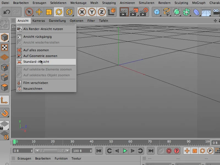The width and height of the screenshot is (220, 165).
Task: Select the Magnet tool in the left sidebar
Action: pyautogui.click(x=5, y=113)
